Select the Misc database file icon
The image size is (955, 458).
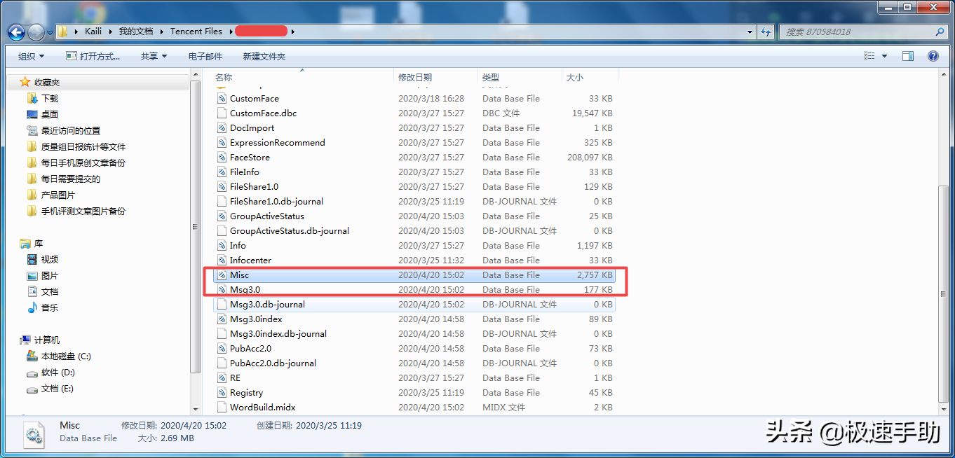(x=222, y=275)
